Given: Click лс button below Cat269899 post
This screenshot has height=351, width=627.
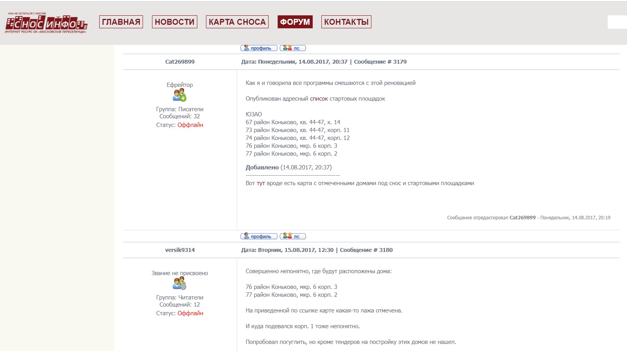Looking at the screenshot, I should pos(293,236).
